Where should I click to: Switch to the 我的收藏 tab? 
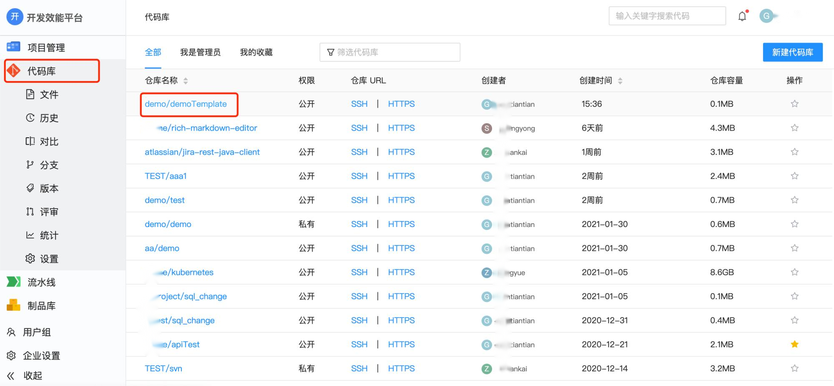pos(256,52)
